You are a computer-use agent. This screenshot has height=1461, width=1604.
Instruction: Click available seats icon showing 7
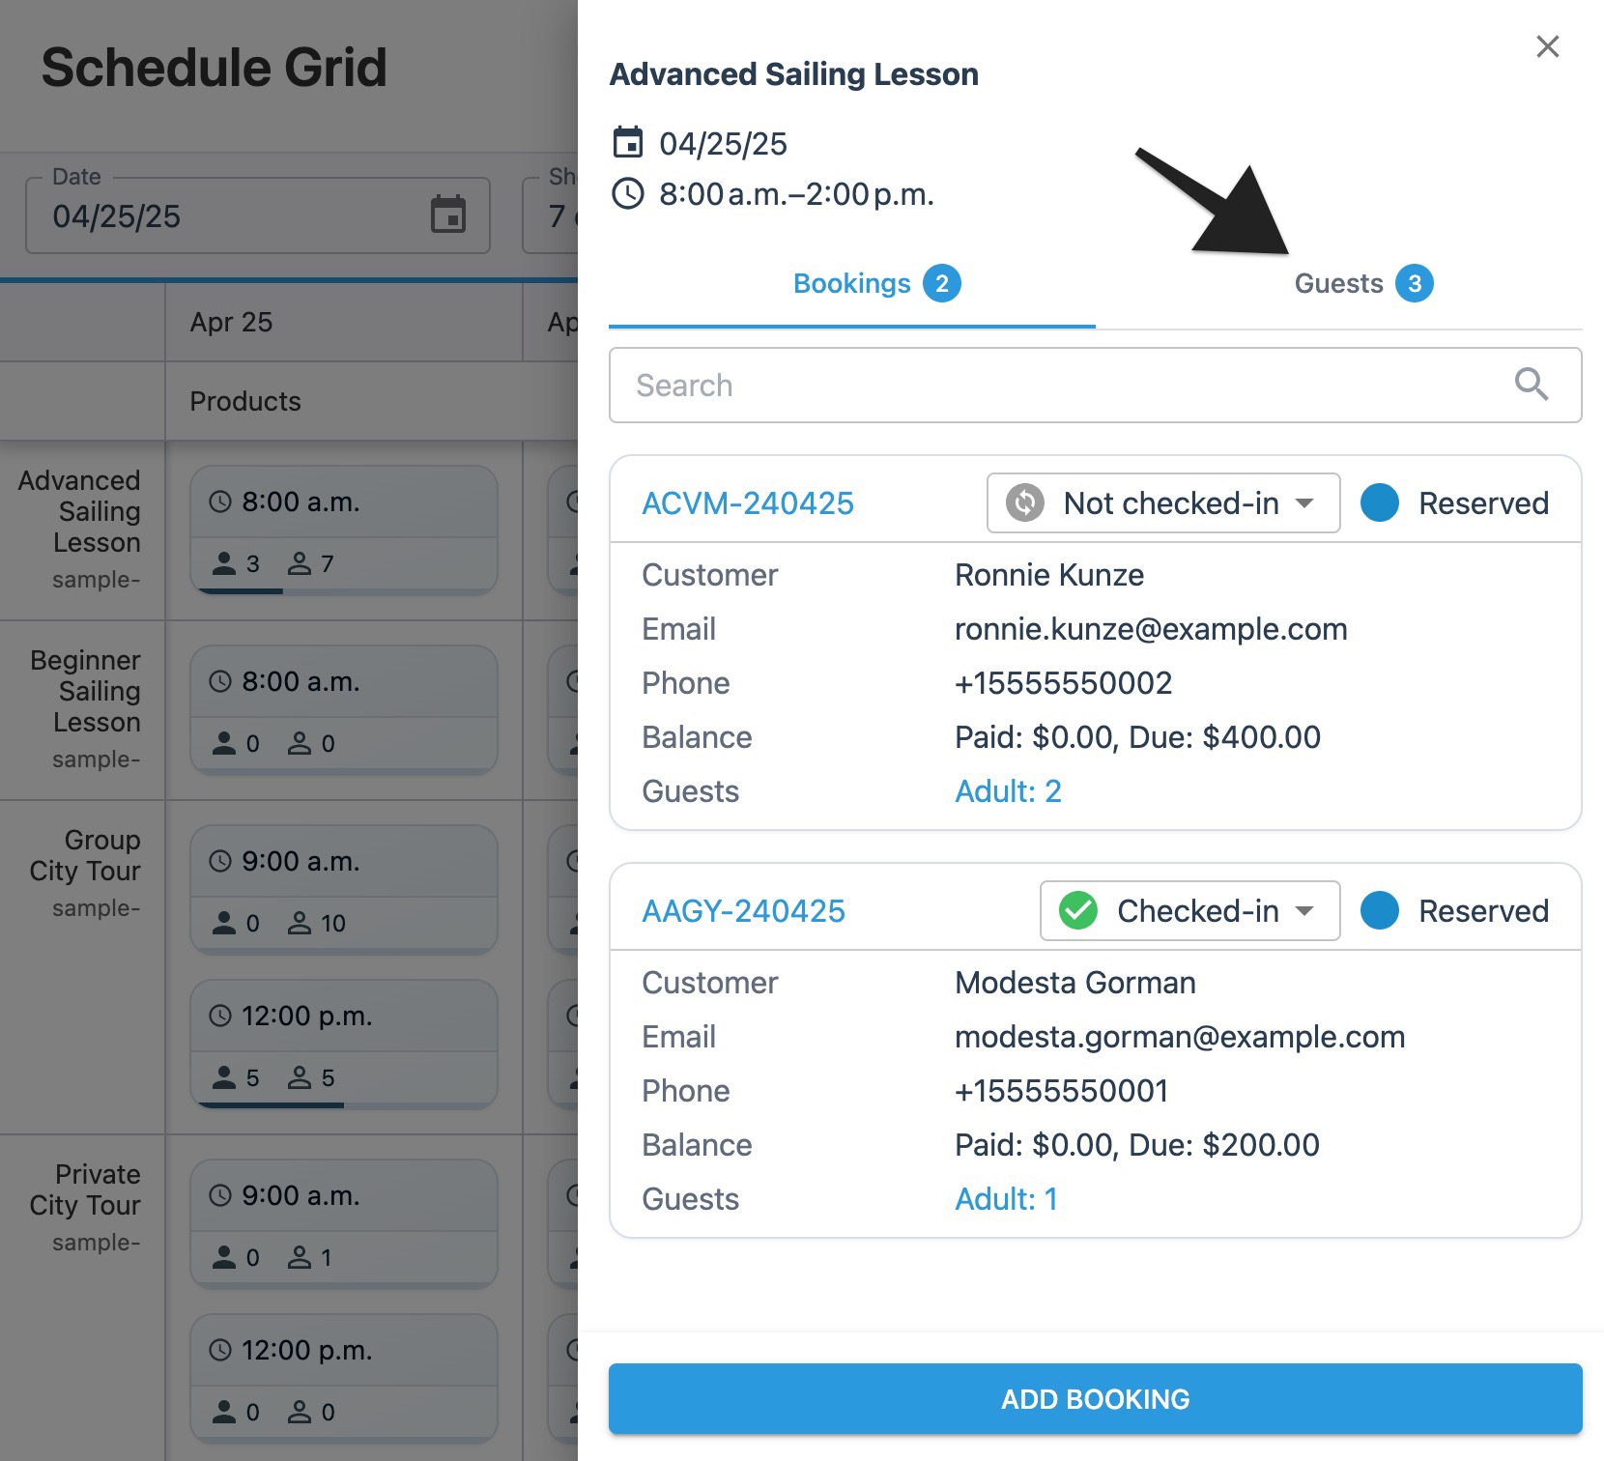click(x=300, y=563)
